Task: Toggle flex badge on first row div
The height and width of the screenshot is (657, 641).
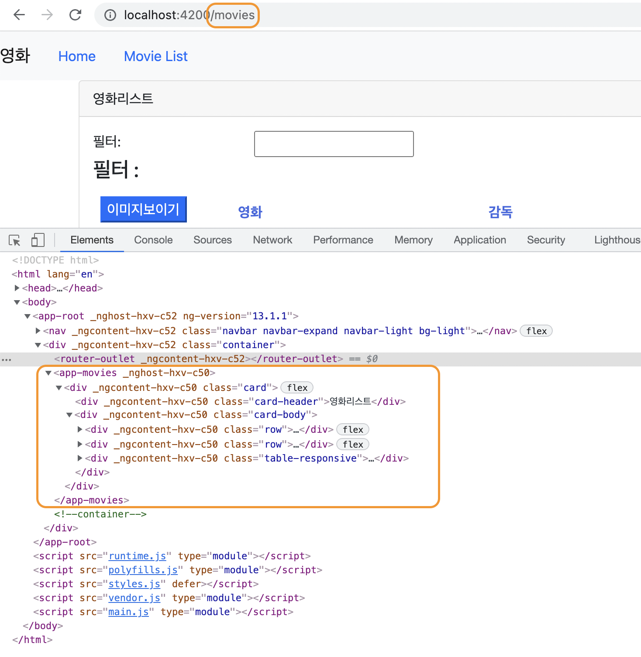Action: tap(353, 430)
